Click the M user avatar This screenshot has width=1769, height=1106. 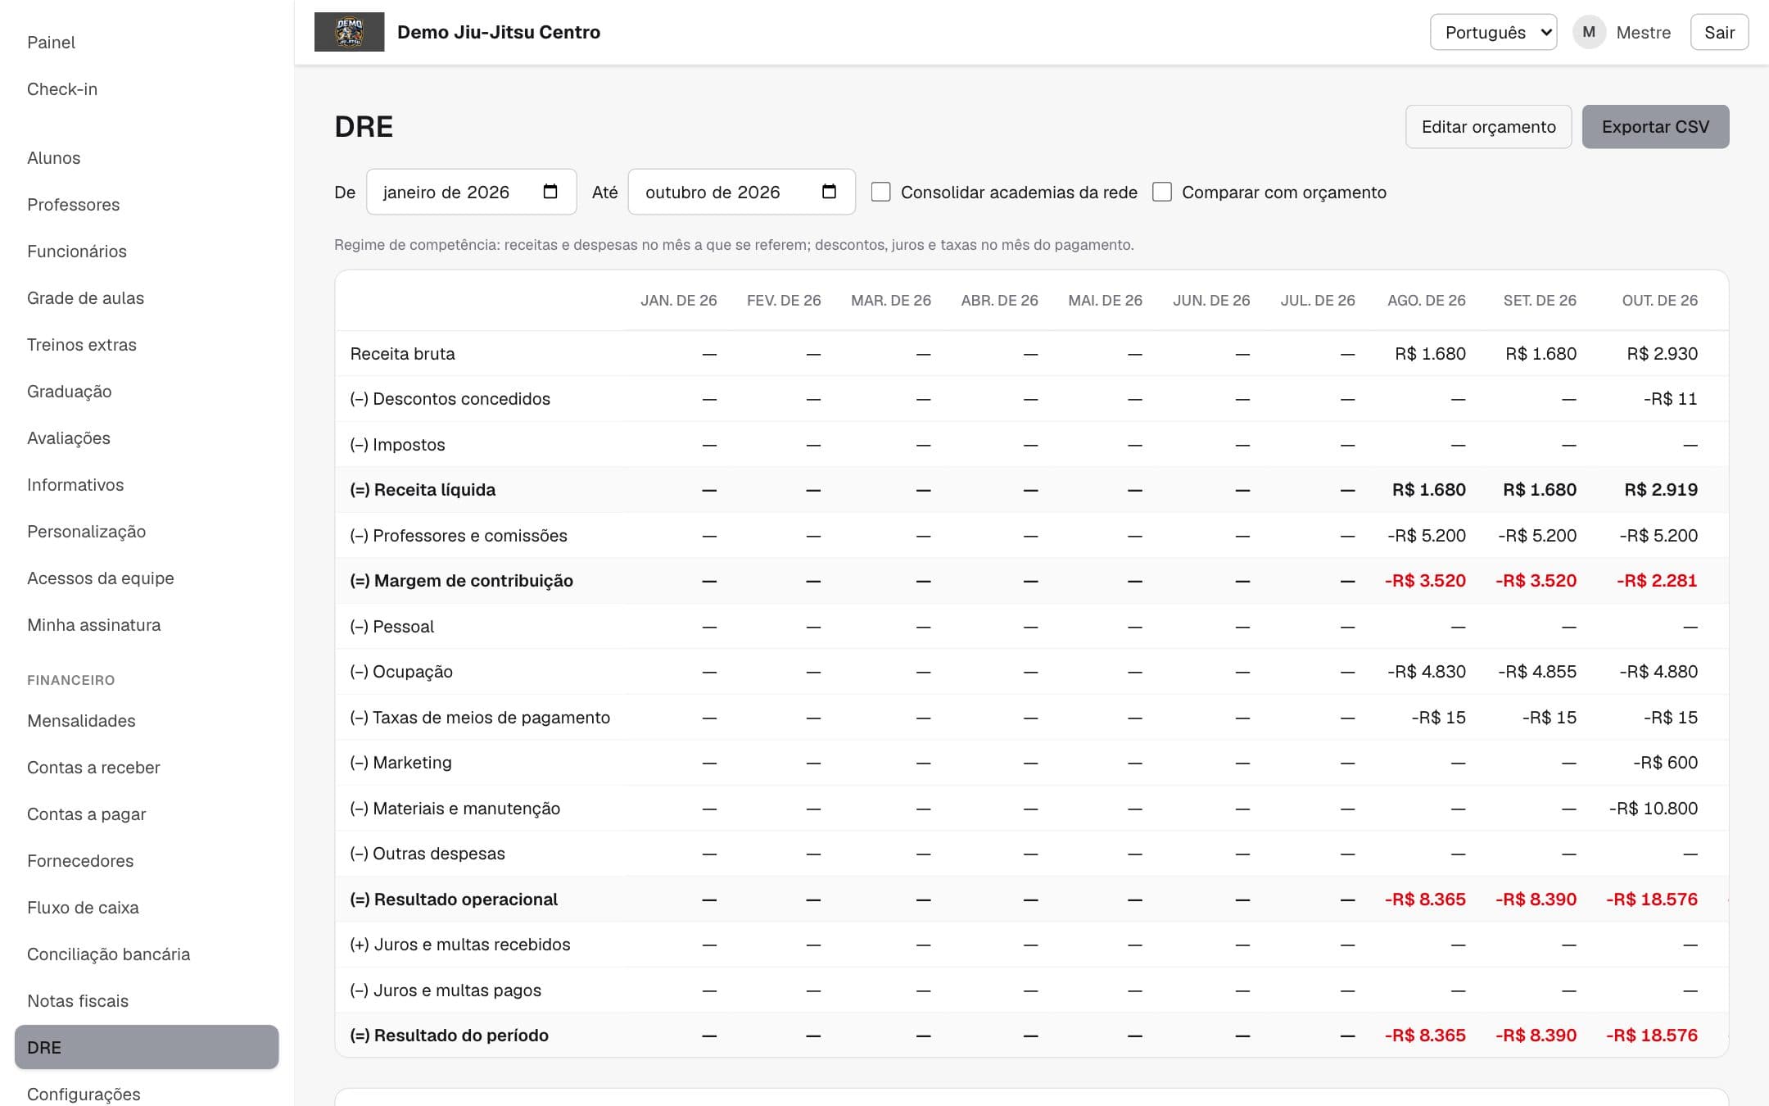1589,32
